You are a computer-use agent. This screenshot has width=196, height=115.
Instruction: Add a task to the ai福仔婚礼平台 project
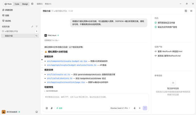click(37, 31)
